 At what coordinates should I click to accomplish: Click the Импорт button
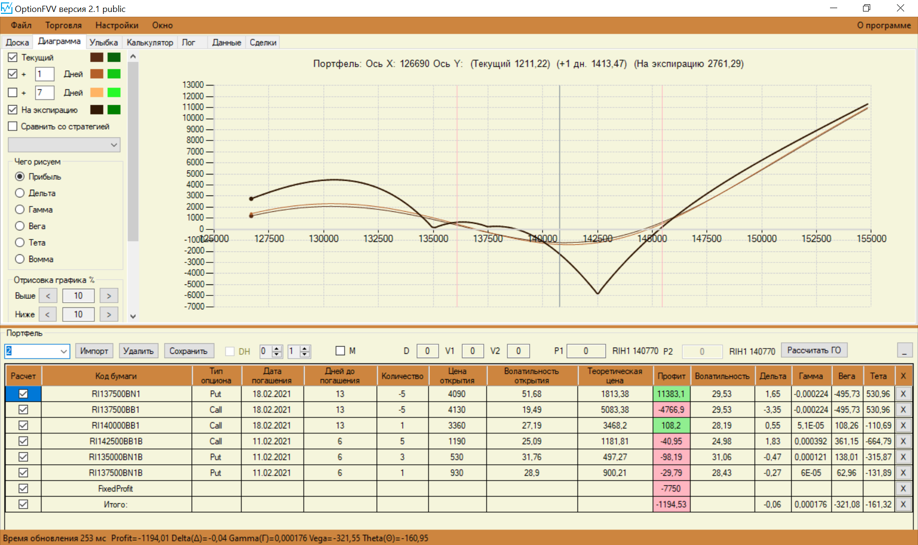[x=94, y=351]
